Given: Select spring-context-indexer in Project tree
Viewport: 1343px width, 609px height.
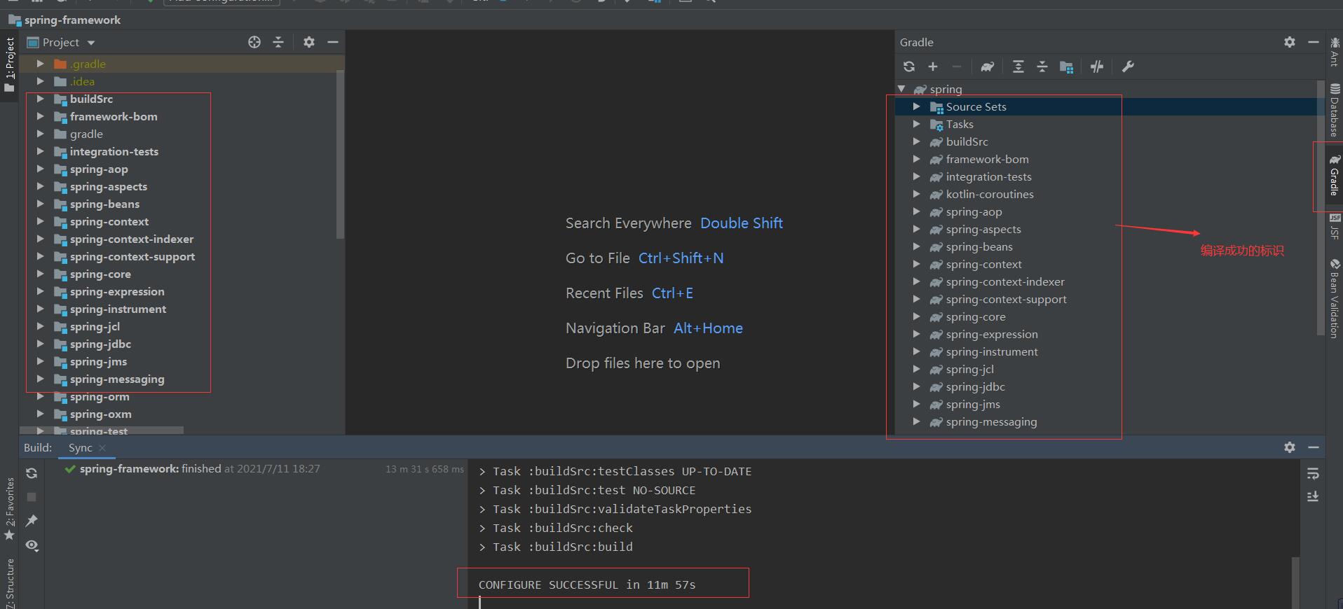Looking at the screenshot, I should [132, 239].
